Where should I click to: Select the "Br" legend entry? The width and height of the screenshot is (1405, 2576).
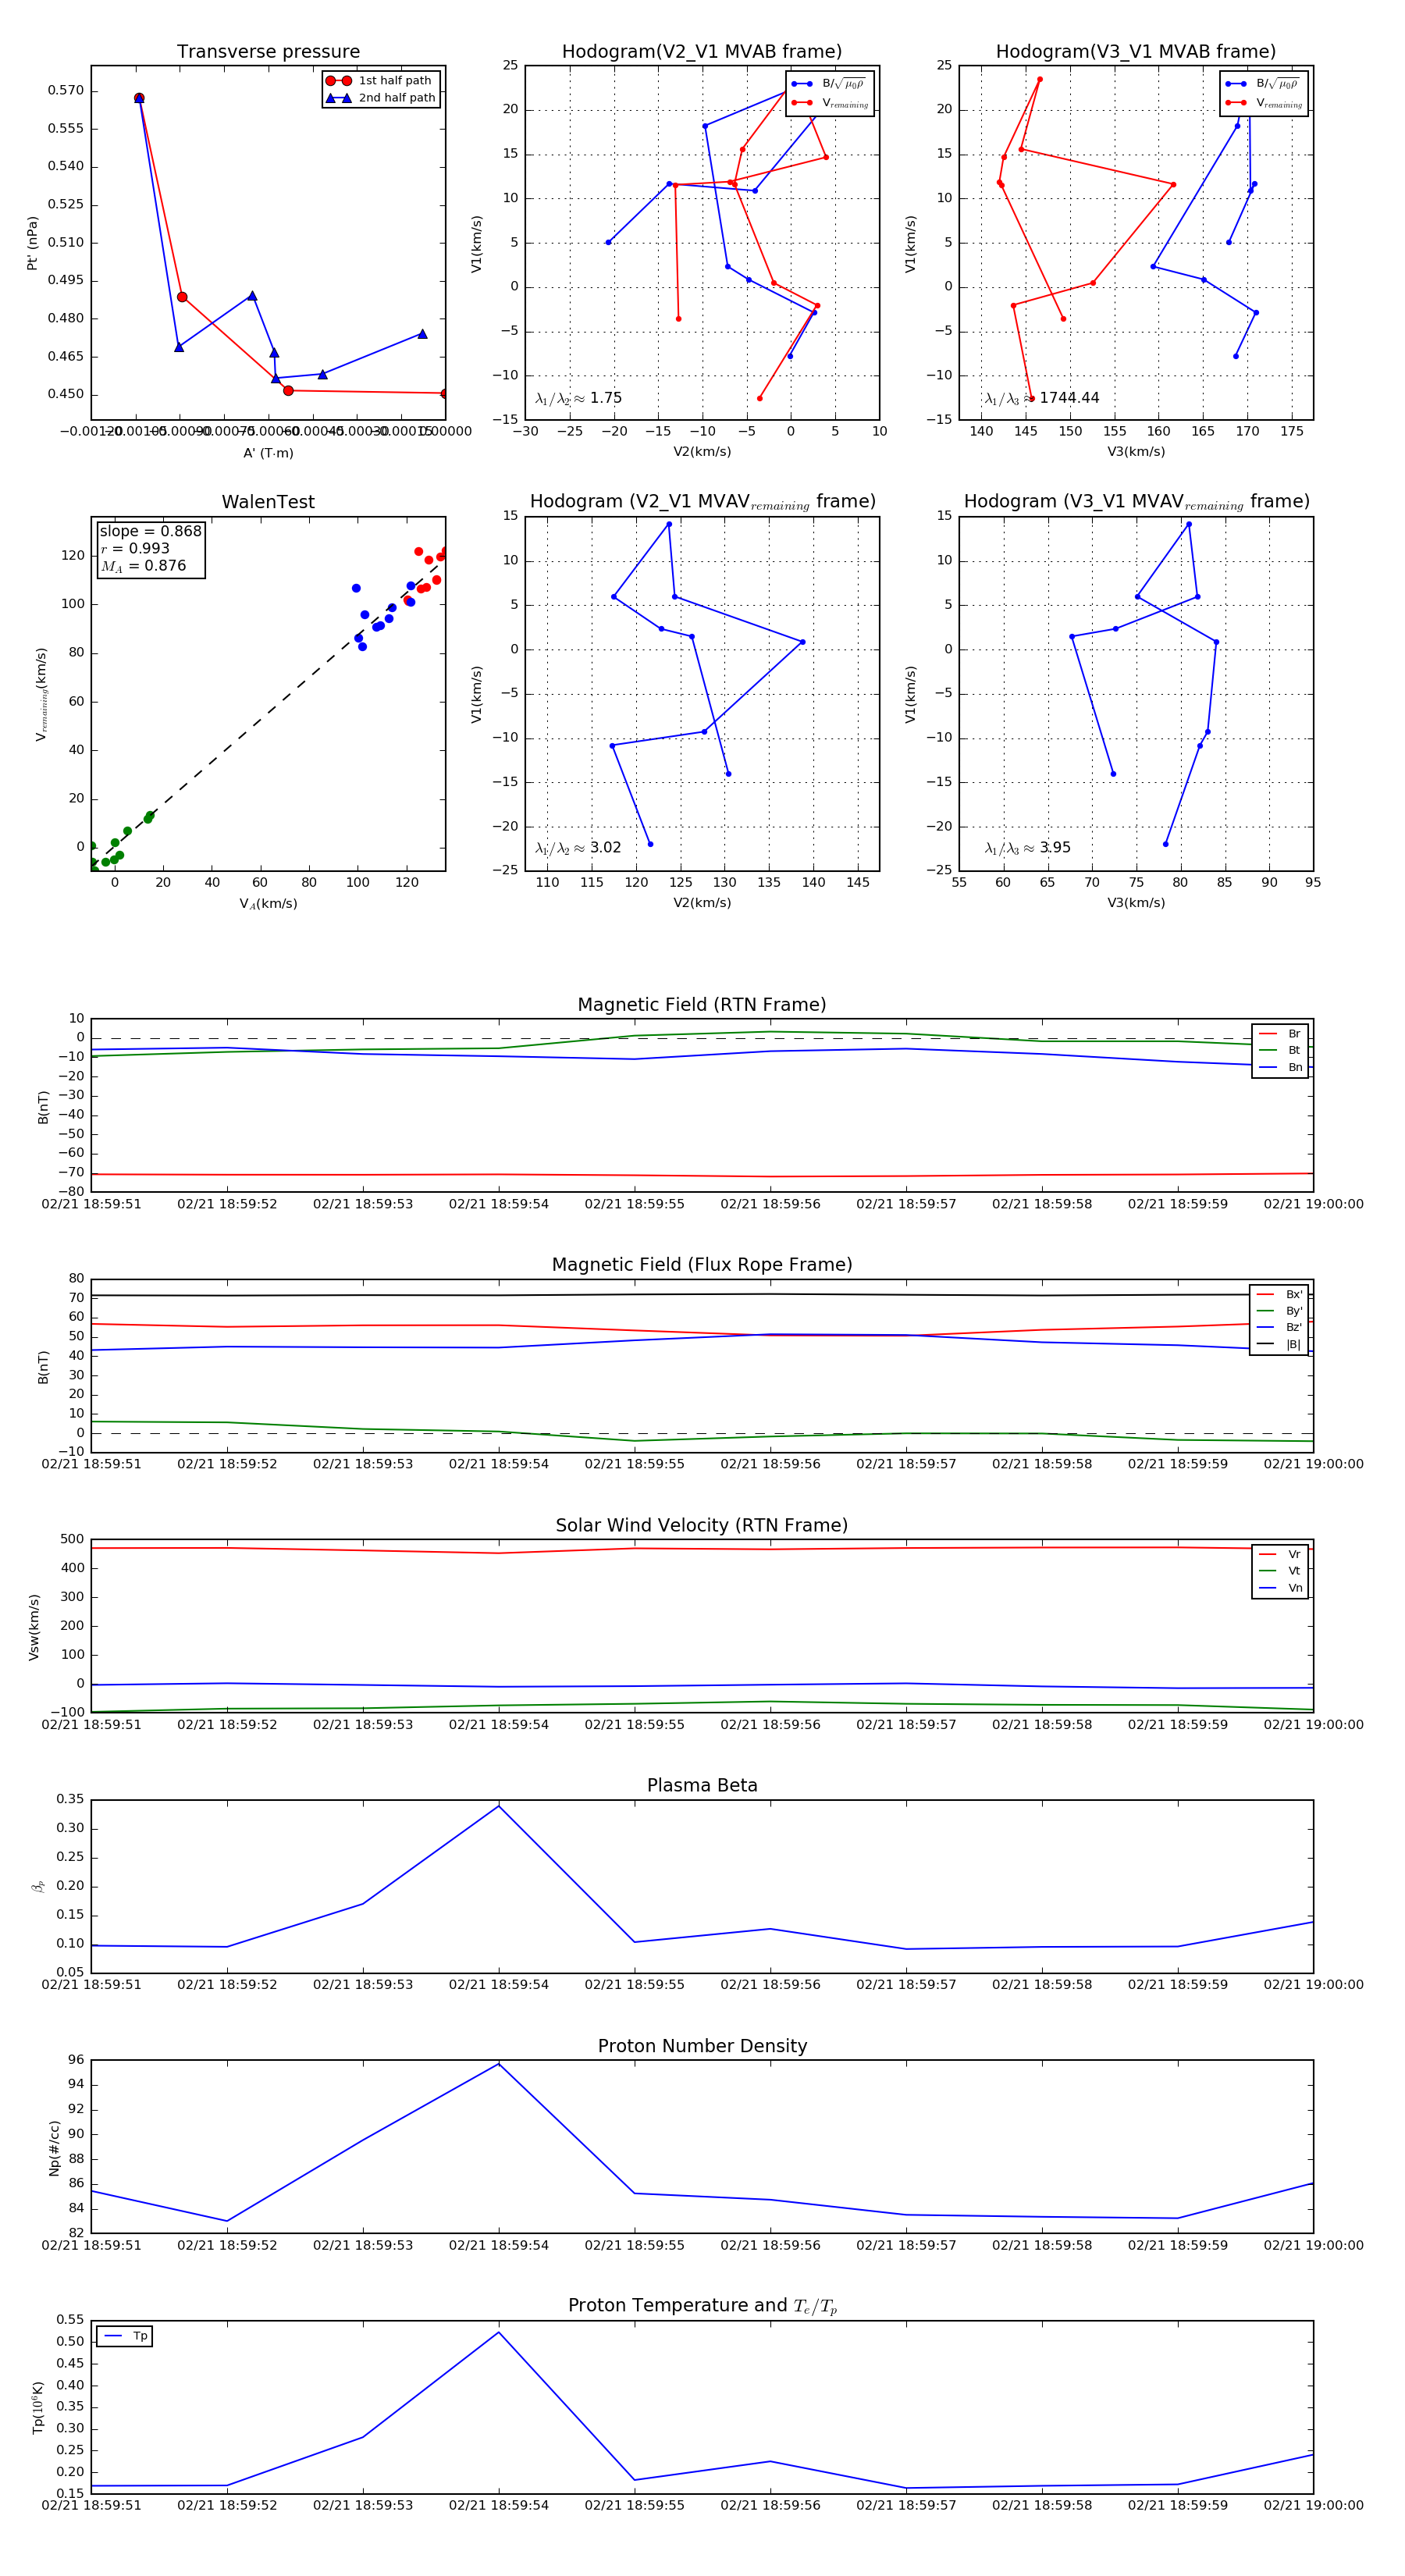1280,1034
